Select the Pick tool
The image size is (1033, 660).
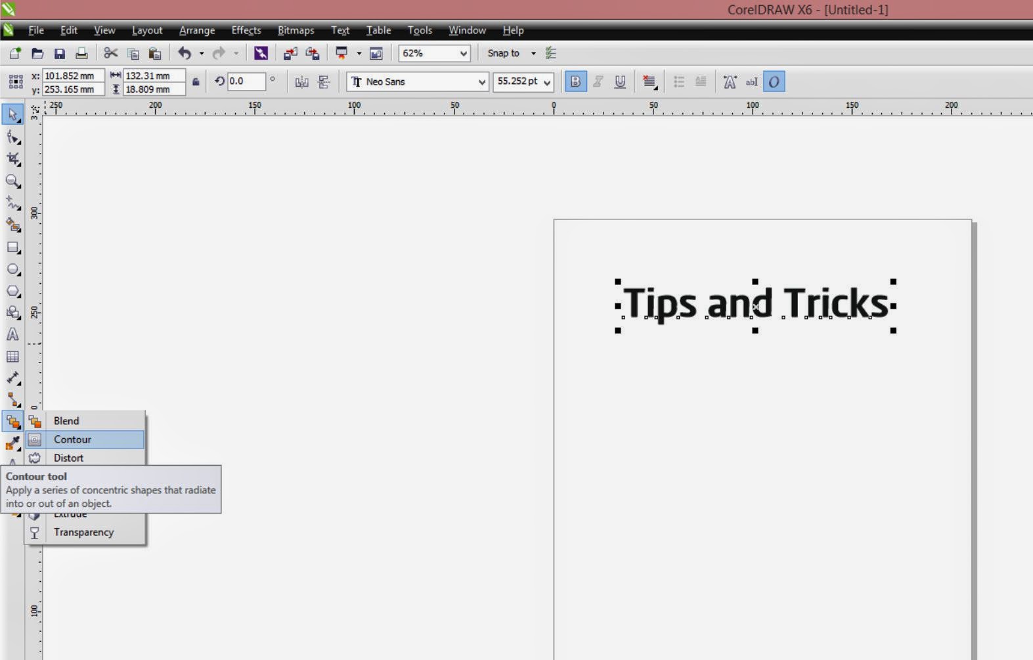pos(12,114)
